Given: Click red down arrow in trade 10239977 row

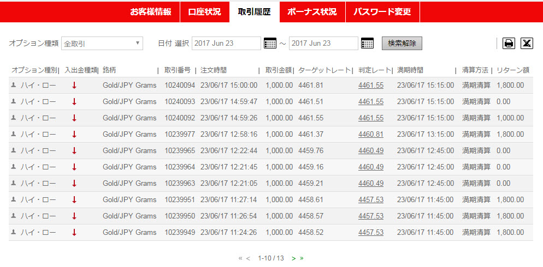Looking at the screenshot, I should coord(74,135).
